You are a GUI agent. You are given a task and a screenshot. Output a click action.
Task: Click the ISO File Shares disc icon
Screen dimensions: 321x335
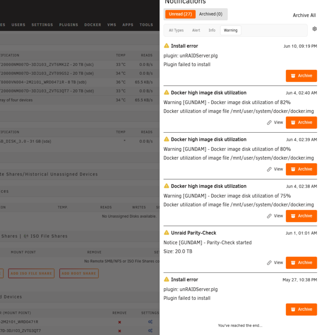pyautogui.click(x=26, y=236)
